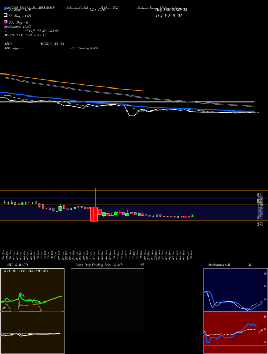Screen dimensions: 268x354
Task: Click the magenta 200 Day legend swatch
Action: [x=5, y=21]
